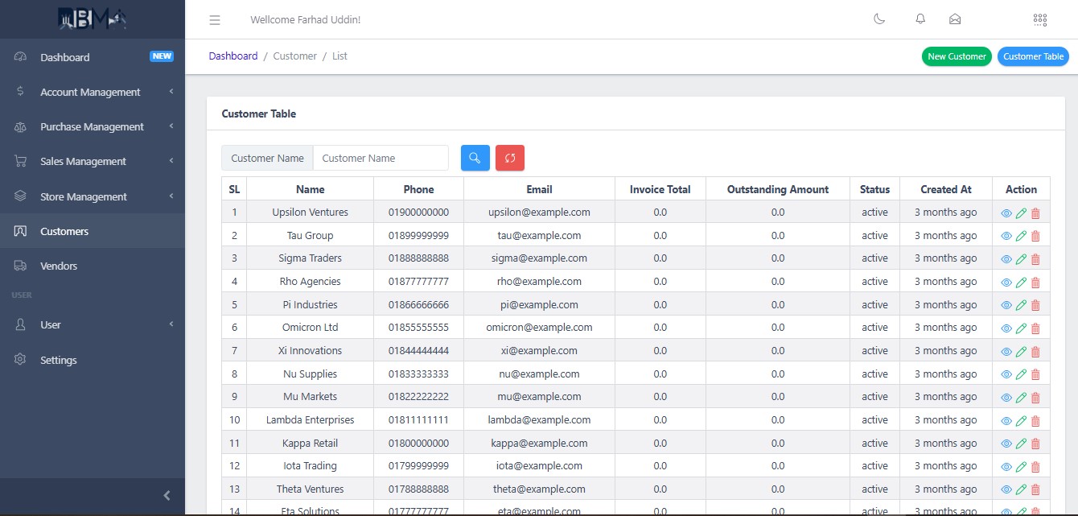Select phone number 01855555555

pos(418,328)
